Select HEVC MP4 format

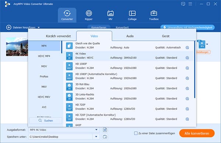(44, 56)
